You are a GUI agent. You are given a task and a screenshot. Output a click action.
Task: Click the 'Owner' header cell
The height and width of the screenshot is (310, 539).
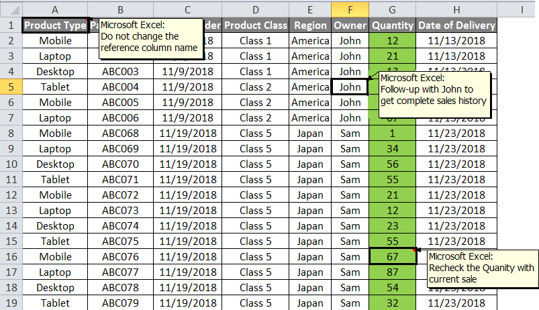coord(350,25)
